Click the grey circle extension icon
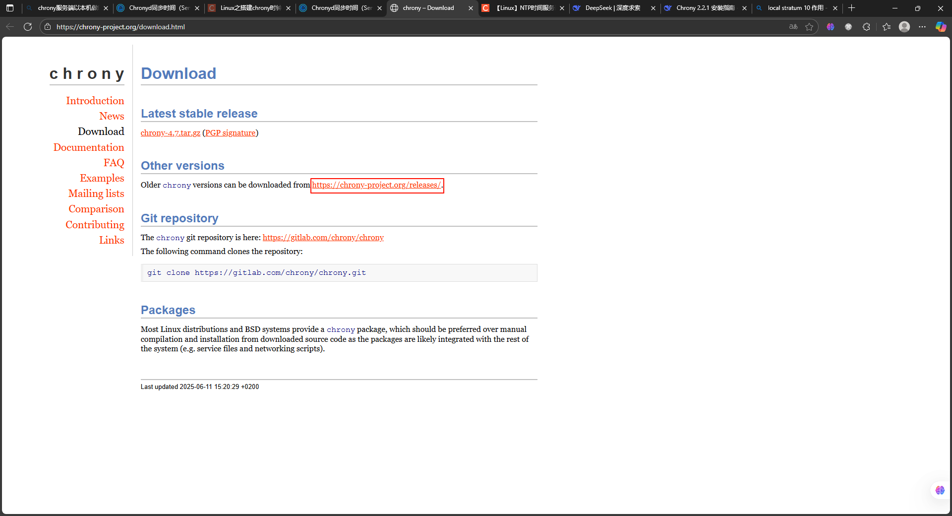 coord(848,27)
